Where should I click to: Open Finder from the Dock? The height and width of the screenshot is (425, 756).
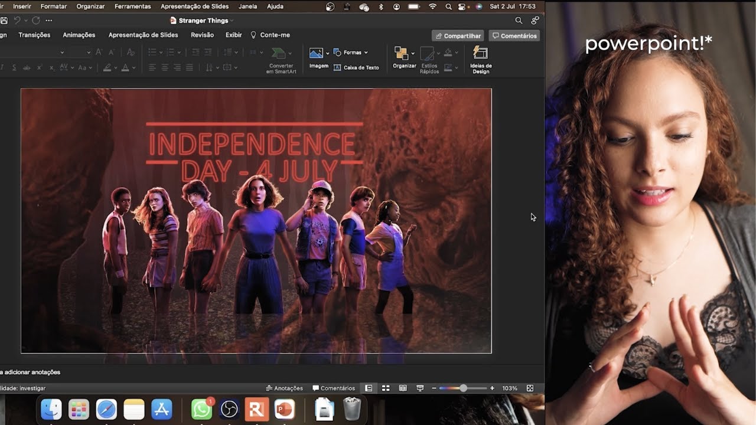(51, 408)
